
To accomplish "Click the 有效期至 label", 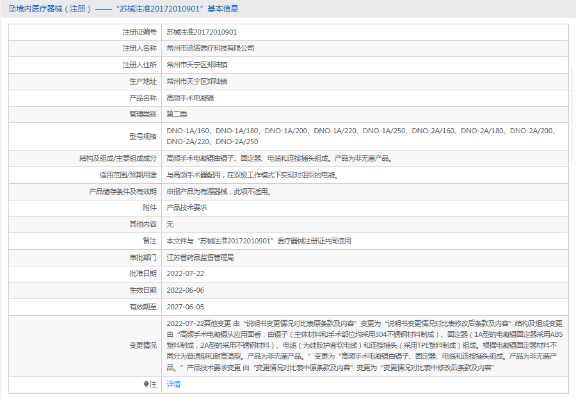I will (x=143, y=307).
